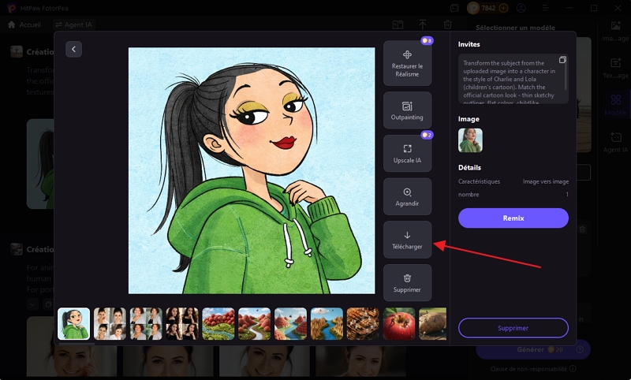Copy the prompt text with copy icon
The width and height of the screenshot is (631, 380).
(562, 60)
